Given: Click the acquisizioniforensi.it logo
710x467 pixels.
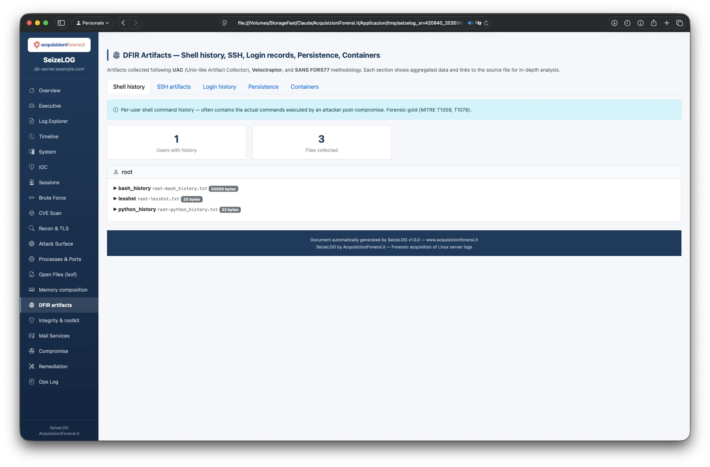Looking at the screenshot, I should coord(59,45).
